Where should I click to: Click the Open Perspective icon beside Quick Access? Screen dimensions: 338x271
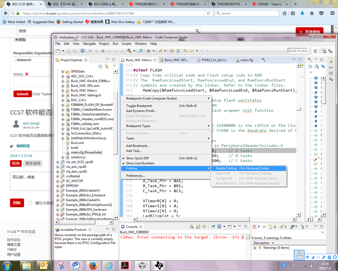pyautogui.click(x=315, y=51)
